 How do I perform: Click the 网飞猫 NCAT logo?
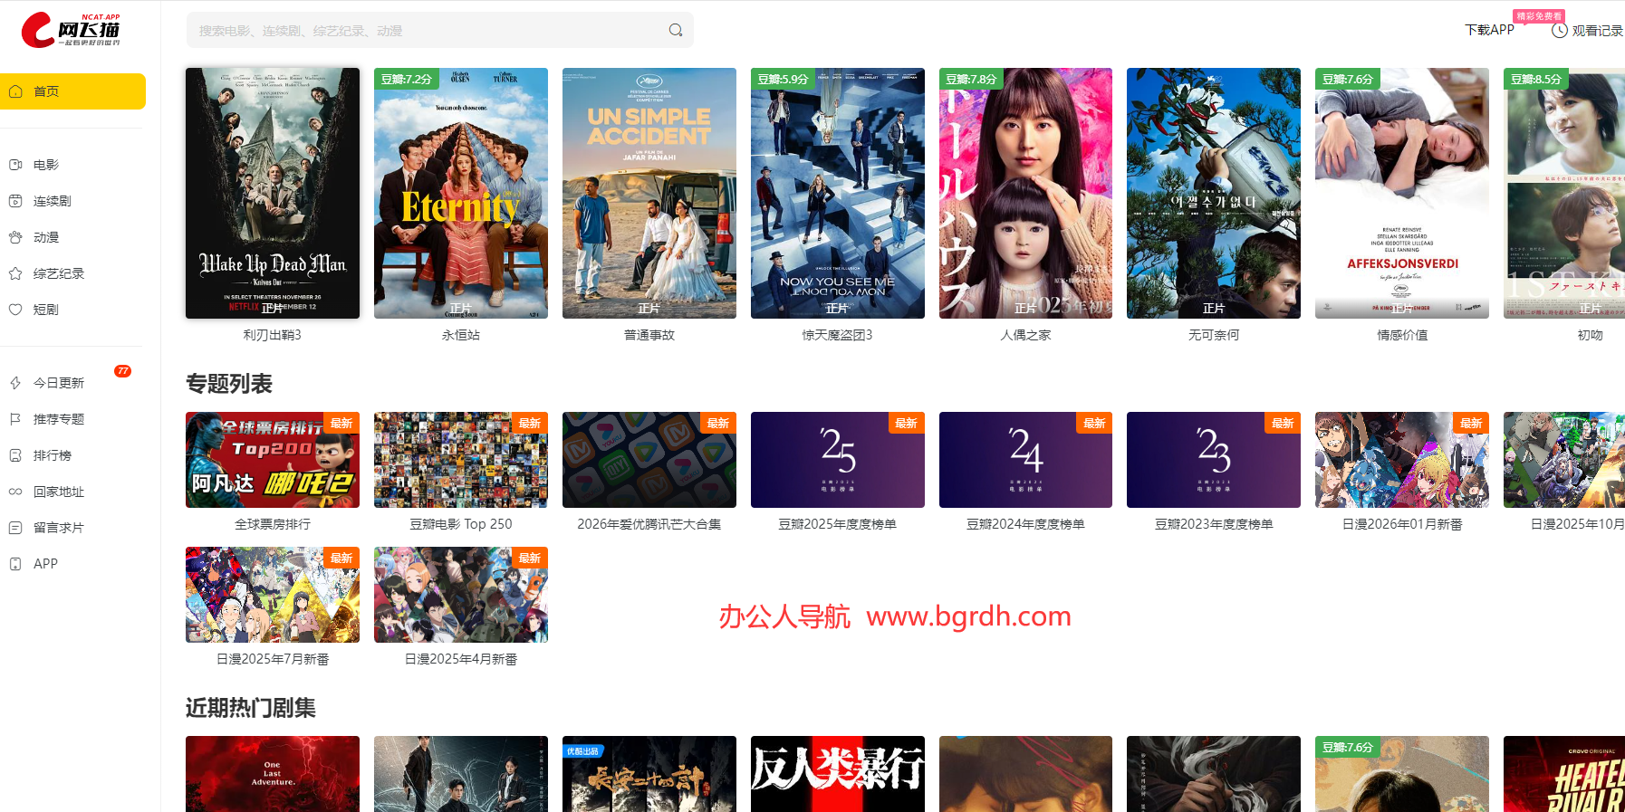[71, 30]
